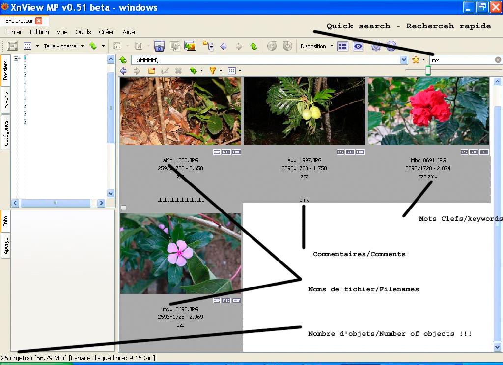Switch to the Info side tab

(5, 221)
